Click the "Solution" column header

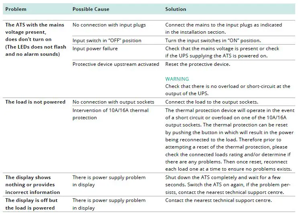point(176,9)
